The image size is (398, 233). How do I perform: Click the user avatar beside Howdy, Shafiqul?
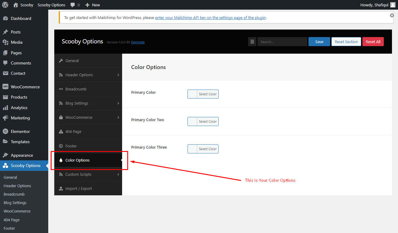(x=393, y=5)
